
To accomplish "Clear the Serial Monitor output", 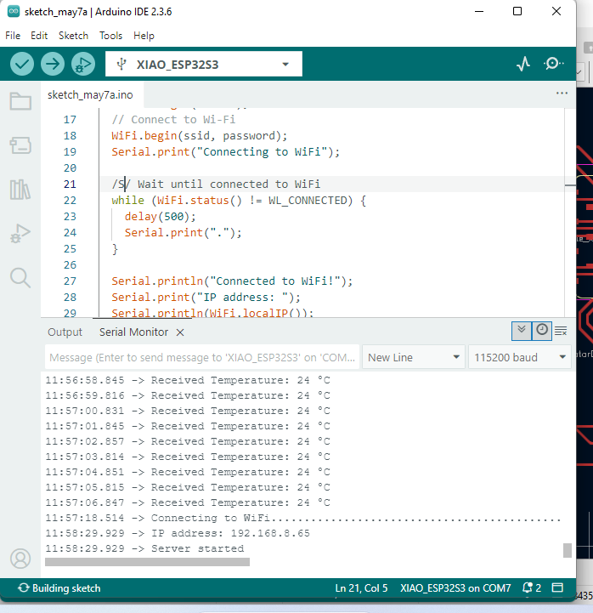I will pyautogui.click(x=561, y=331).
